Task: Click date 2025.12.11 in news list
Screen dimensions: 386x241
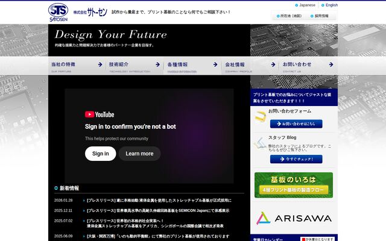Action: tap(63, 210)
